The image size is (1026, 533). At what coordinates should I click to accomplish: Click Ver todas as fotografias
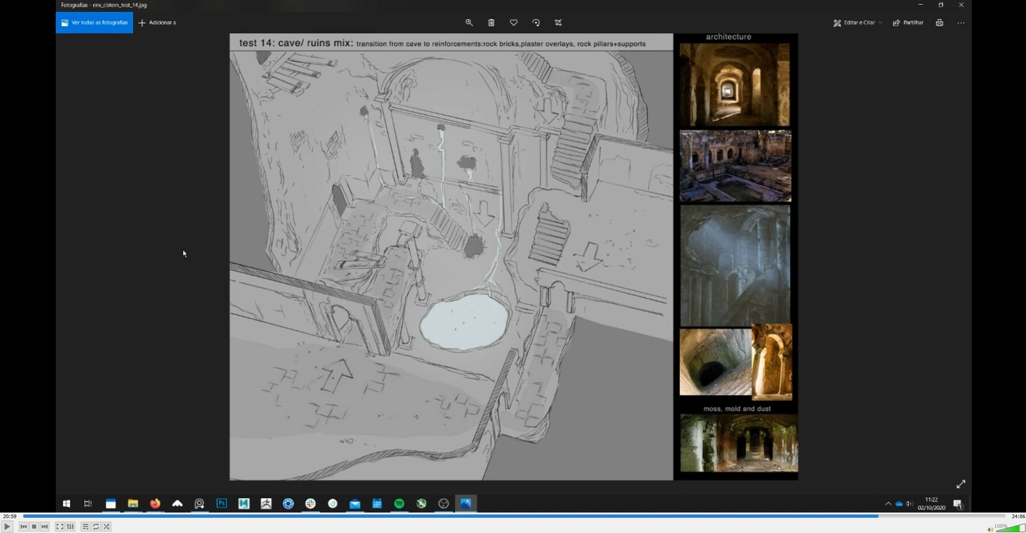pos(95,23)
